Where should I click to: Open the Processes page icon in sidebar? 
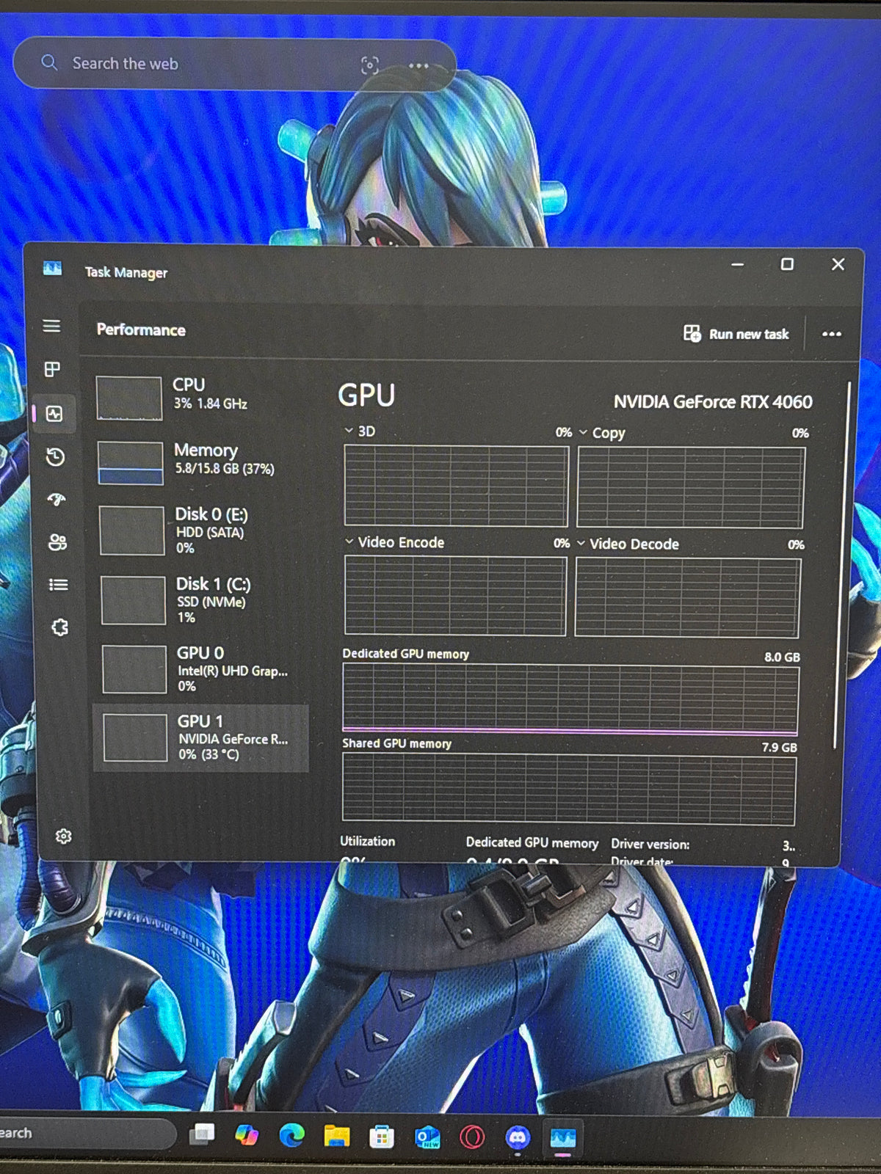click(52, 369)
